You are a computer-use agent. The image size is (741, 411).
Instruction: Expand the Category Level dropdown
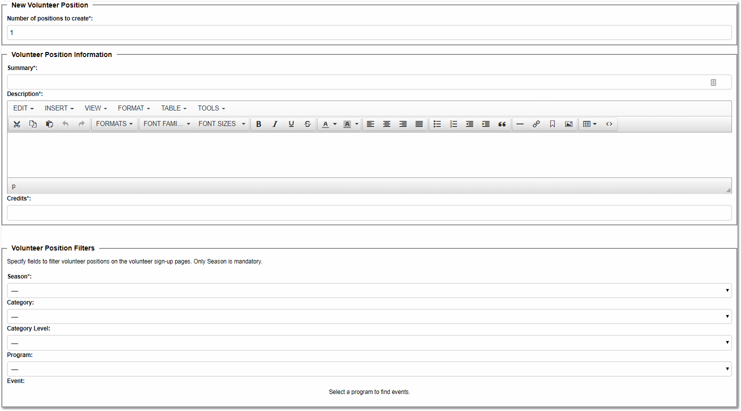369,342
